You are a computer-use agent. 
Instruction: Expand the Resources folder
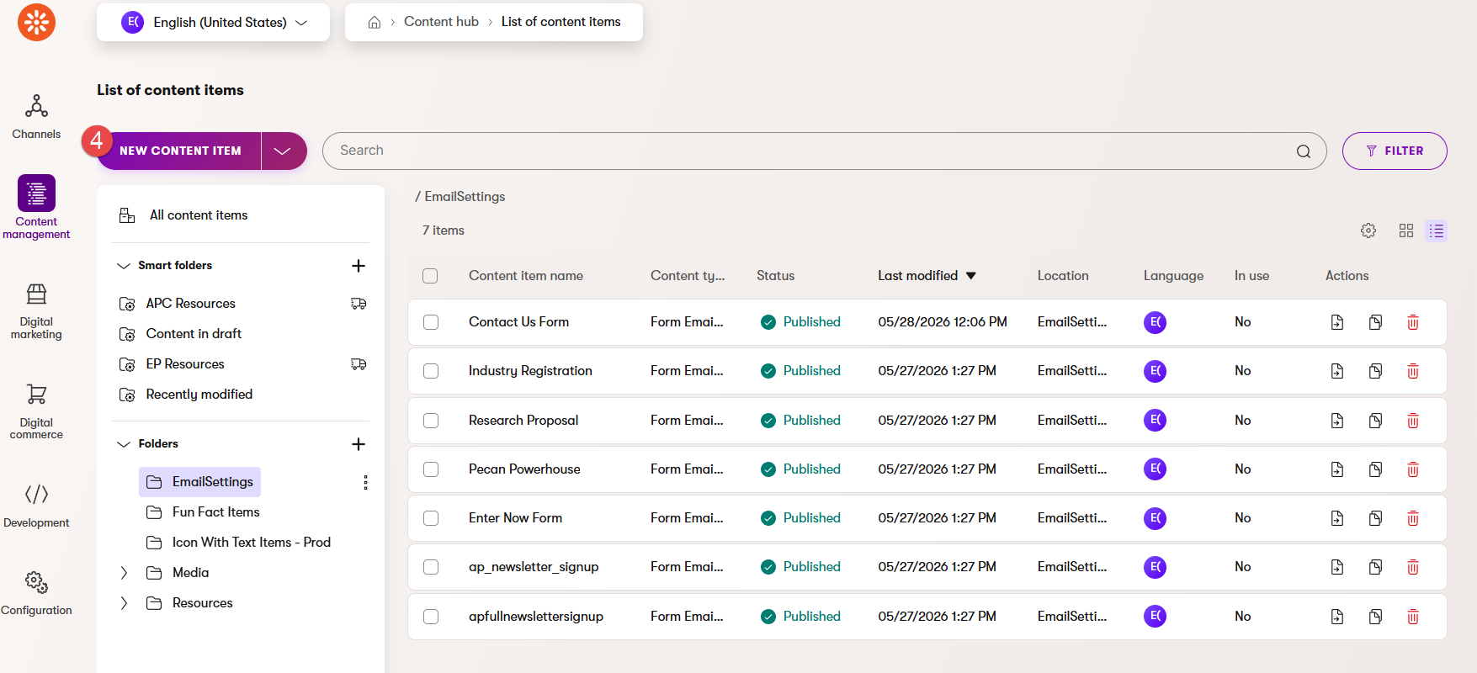124,603
